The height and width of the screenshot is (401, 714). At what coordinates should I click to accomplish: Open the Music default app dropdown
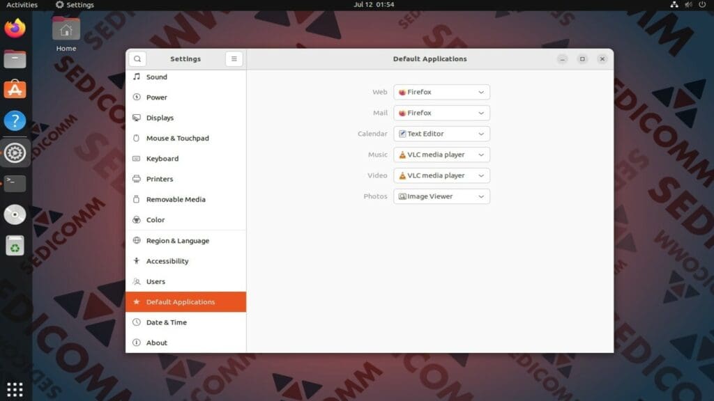click(441, 155)
